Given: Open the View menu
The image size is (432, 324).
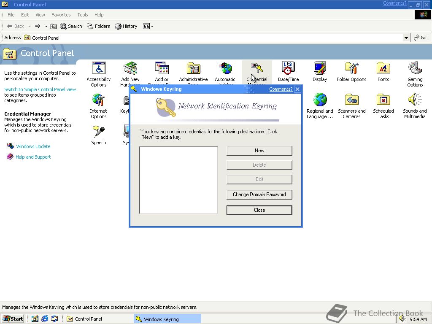Looking at the screenshot, I should point(40,15).
